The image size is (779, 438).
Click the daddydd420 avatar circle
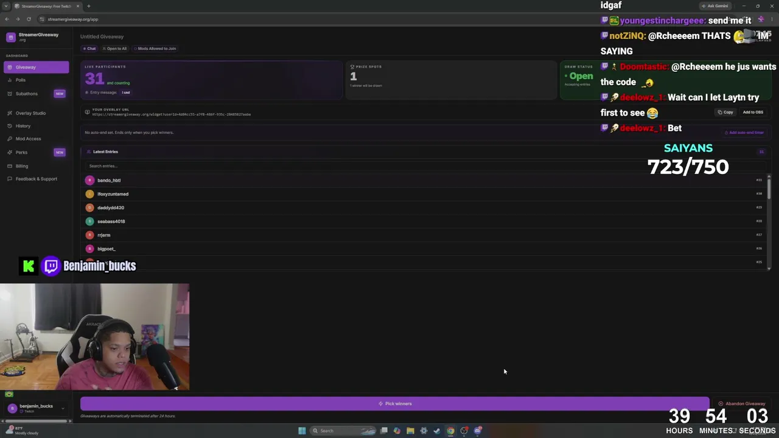pos(89,207)
